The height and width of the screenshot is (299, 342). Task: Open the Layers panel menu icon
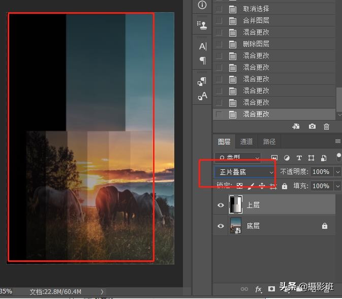click(x=338, y=141)
